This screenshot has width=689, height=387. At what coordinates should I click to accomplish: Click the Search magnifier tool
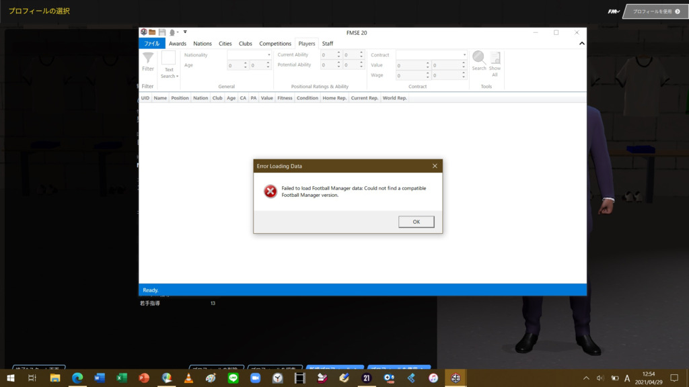pyautogui.click(x=479, y=60)
